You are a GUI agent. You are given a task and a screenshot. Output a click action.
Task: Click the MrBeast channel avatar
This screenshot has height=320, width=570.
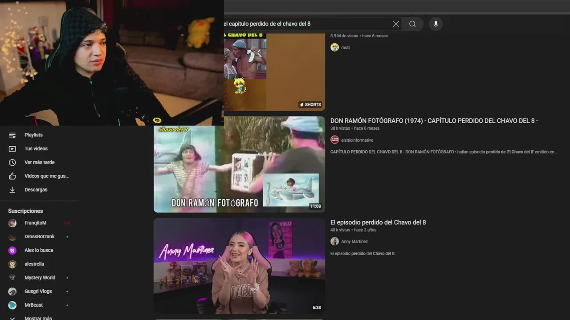(12, 305)
